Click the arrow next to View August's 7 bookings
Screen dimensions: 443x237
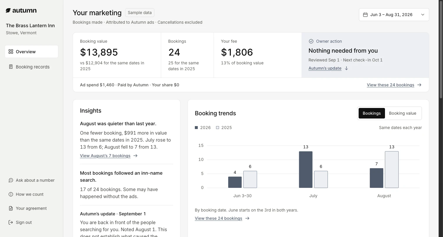[135, 156]
